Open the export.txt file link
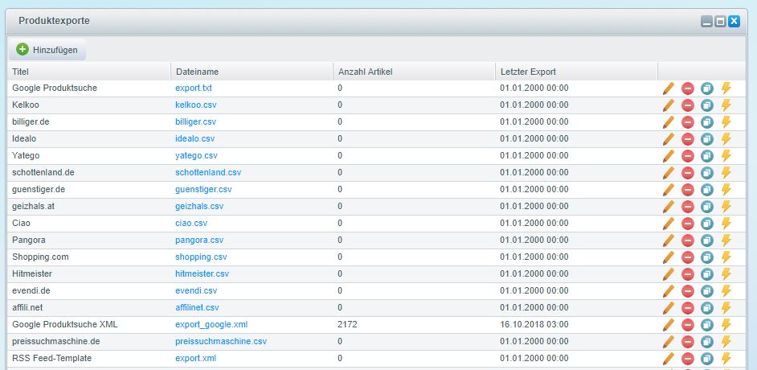The height and width of the screenshot is (370, 757). (194, 88)
